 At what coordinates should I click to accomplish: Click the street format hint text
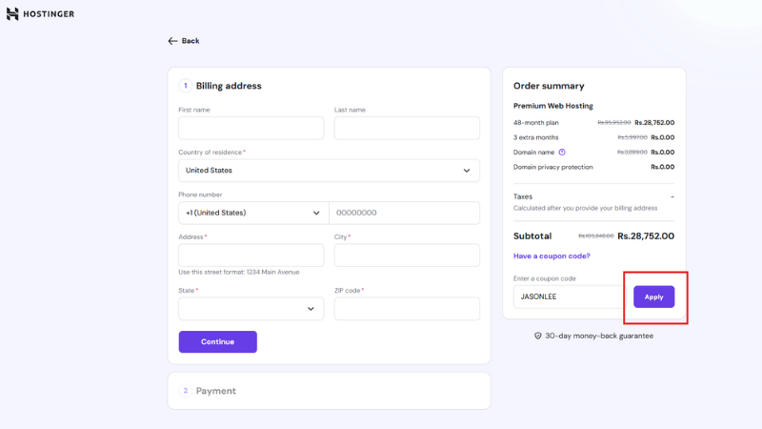point(239,272)
